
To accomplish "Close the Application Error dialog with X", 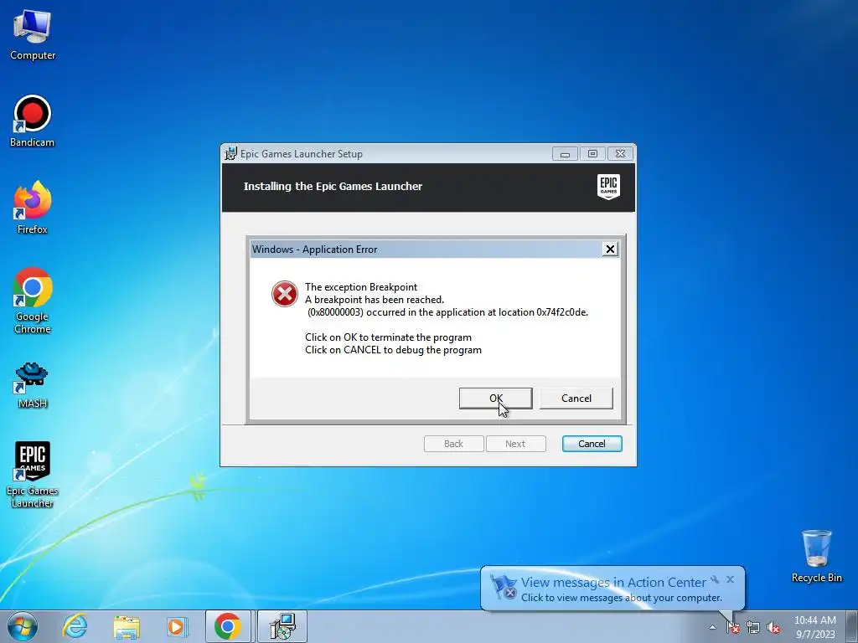I will coord(610,249).
